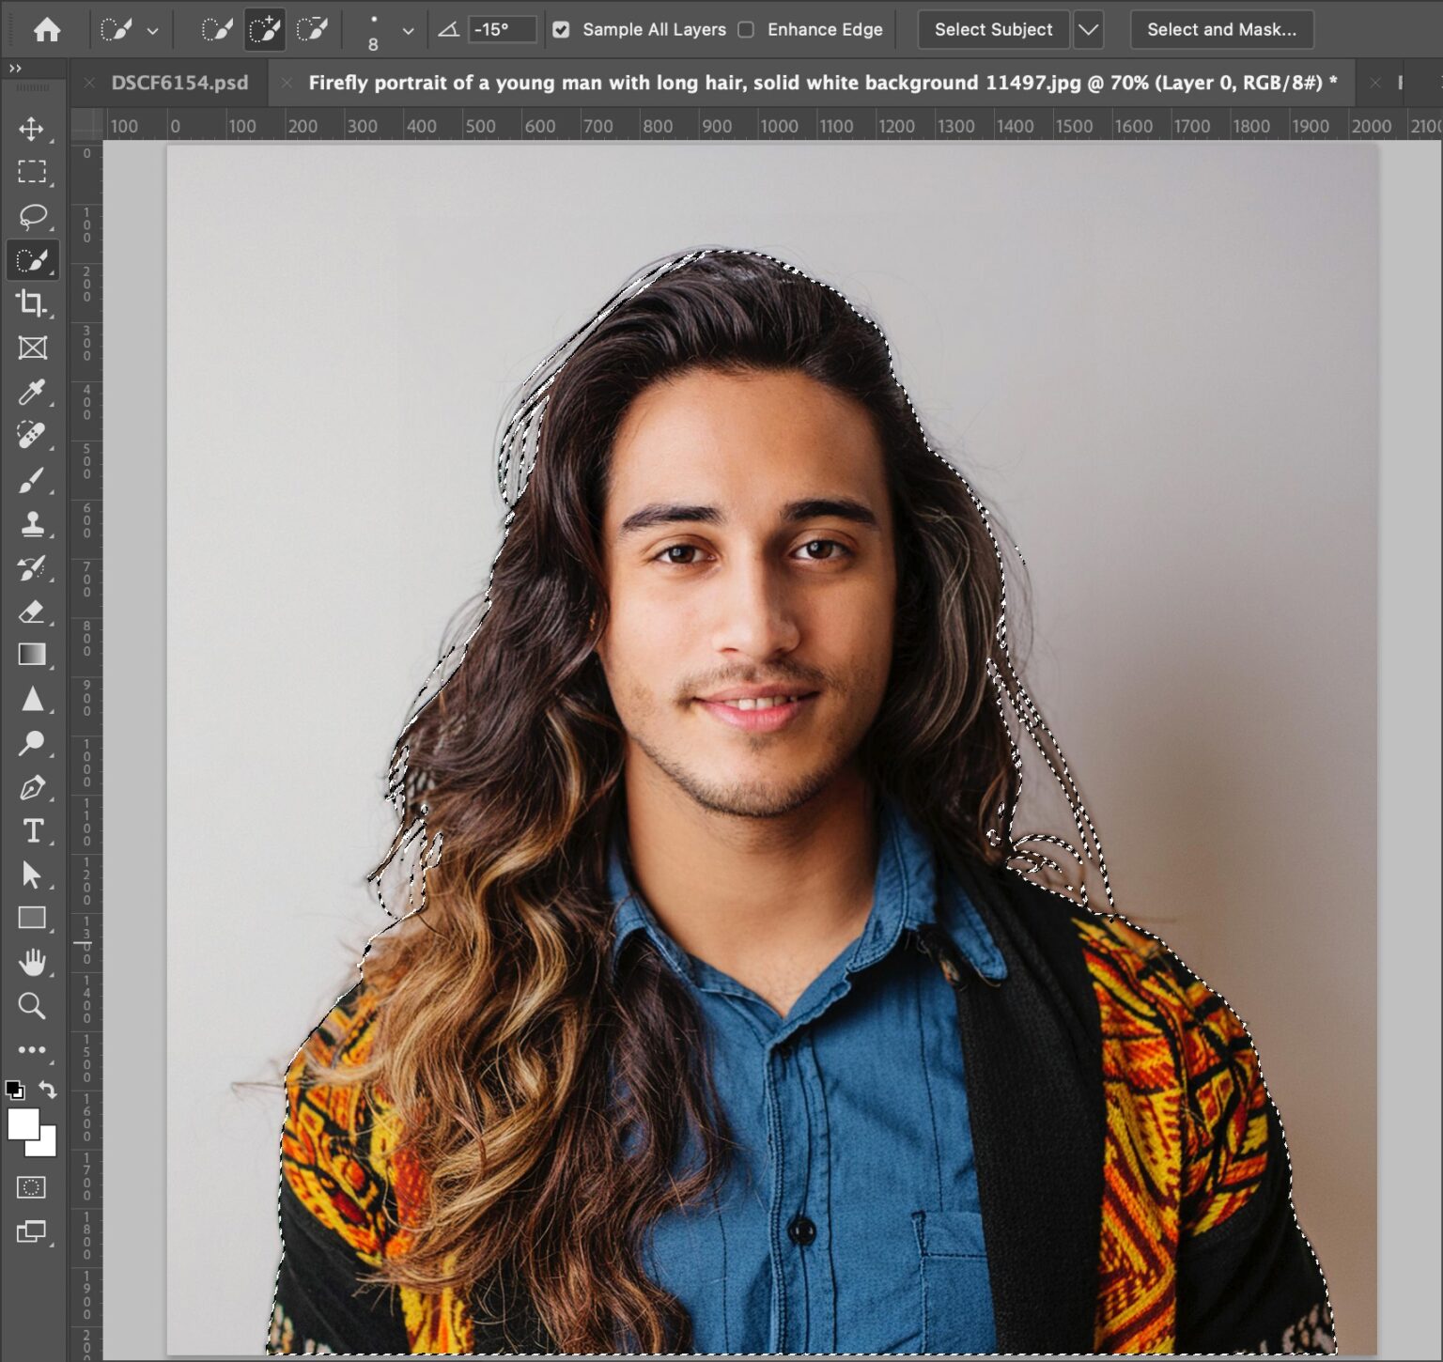
Task: Select the Eyedropper tool
Action: (33, 393)
